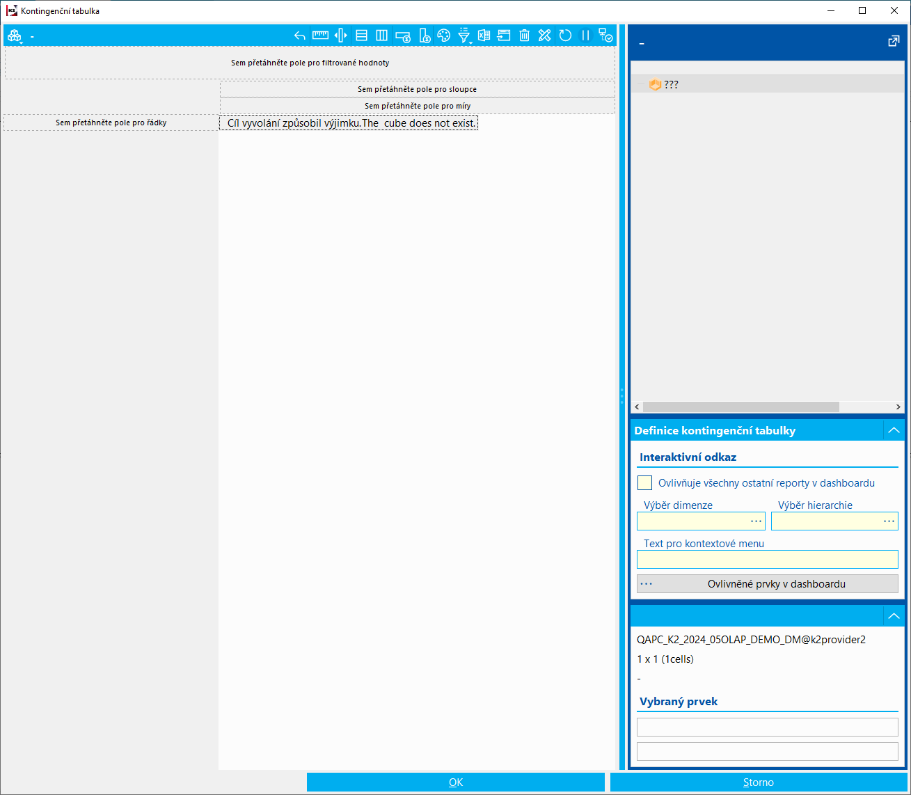Click the QAPC_K2_2024_05OLAP_DEMO_DM@k2provider2 text

pos(752,639)
